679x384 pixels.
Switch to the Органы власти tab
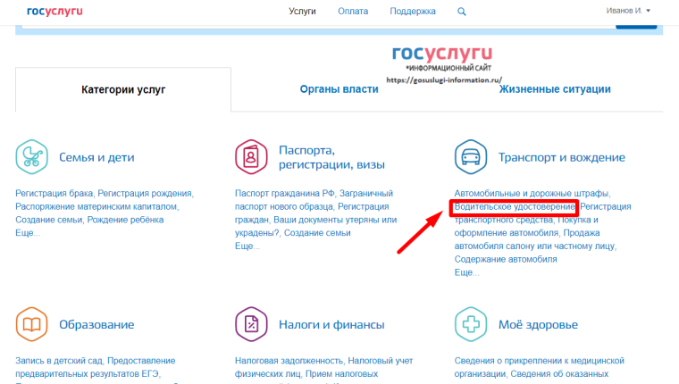339,89
